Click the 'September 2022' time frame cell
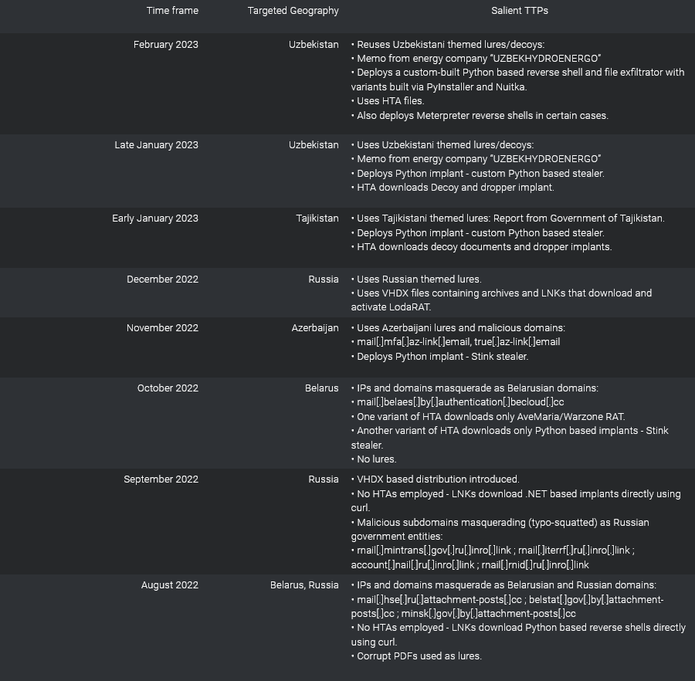Screen dimensions: 695x681 161,479
